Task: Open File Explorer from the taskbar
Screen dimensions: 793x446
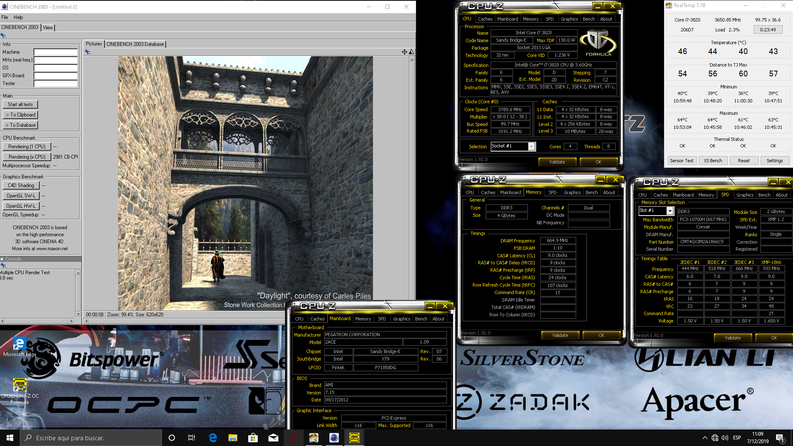Action: tap(233, 438)
